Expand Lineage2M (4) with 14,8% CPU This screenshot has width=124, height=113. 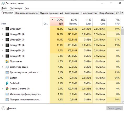[2, 34]
